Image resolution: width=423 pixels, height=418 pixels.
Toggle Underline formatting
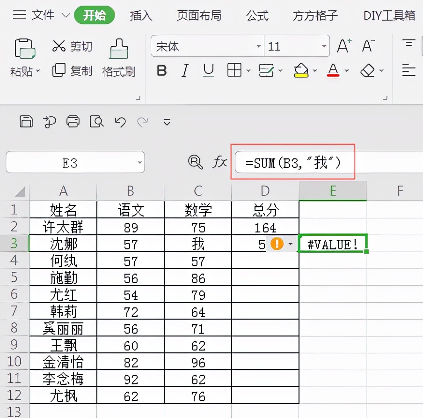click(209, 70)
